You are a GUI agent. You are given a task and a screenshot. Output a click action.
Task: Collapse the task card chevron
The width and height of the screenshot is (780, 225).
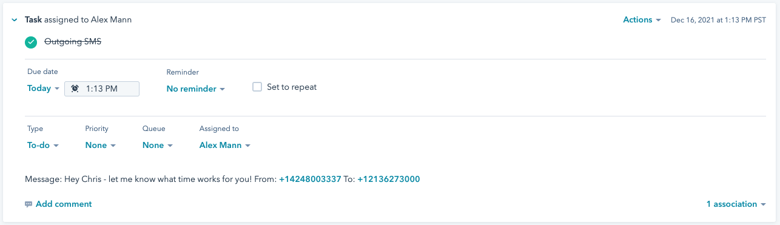15,20
